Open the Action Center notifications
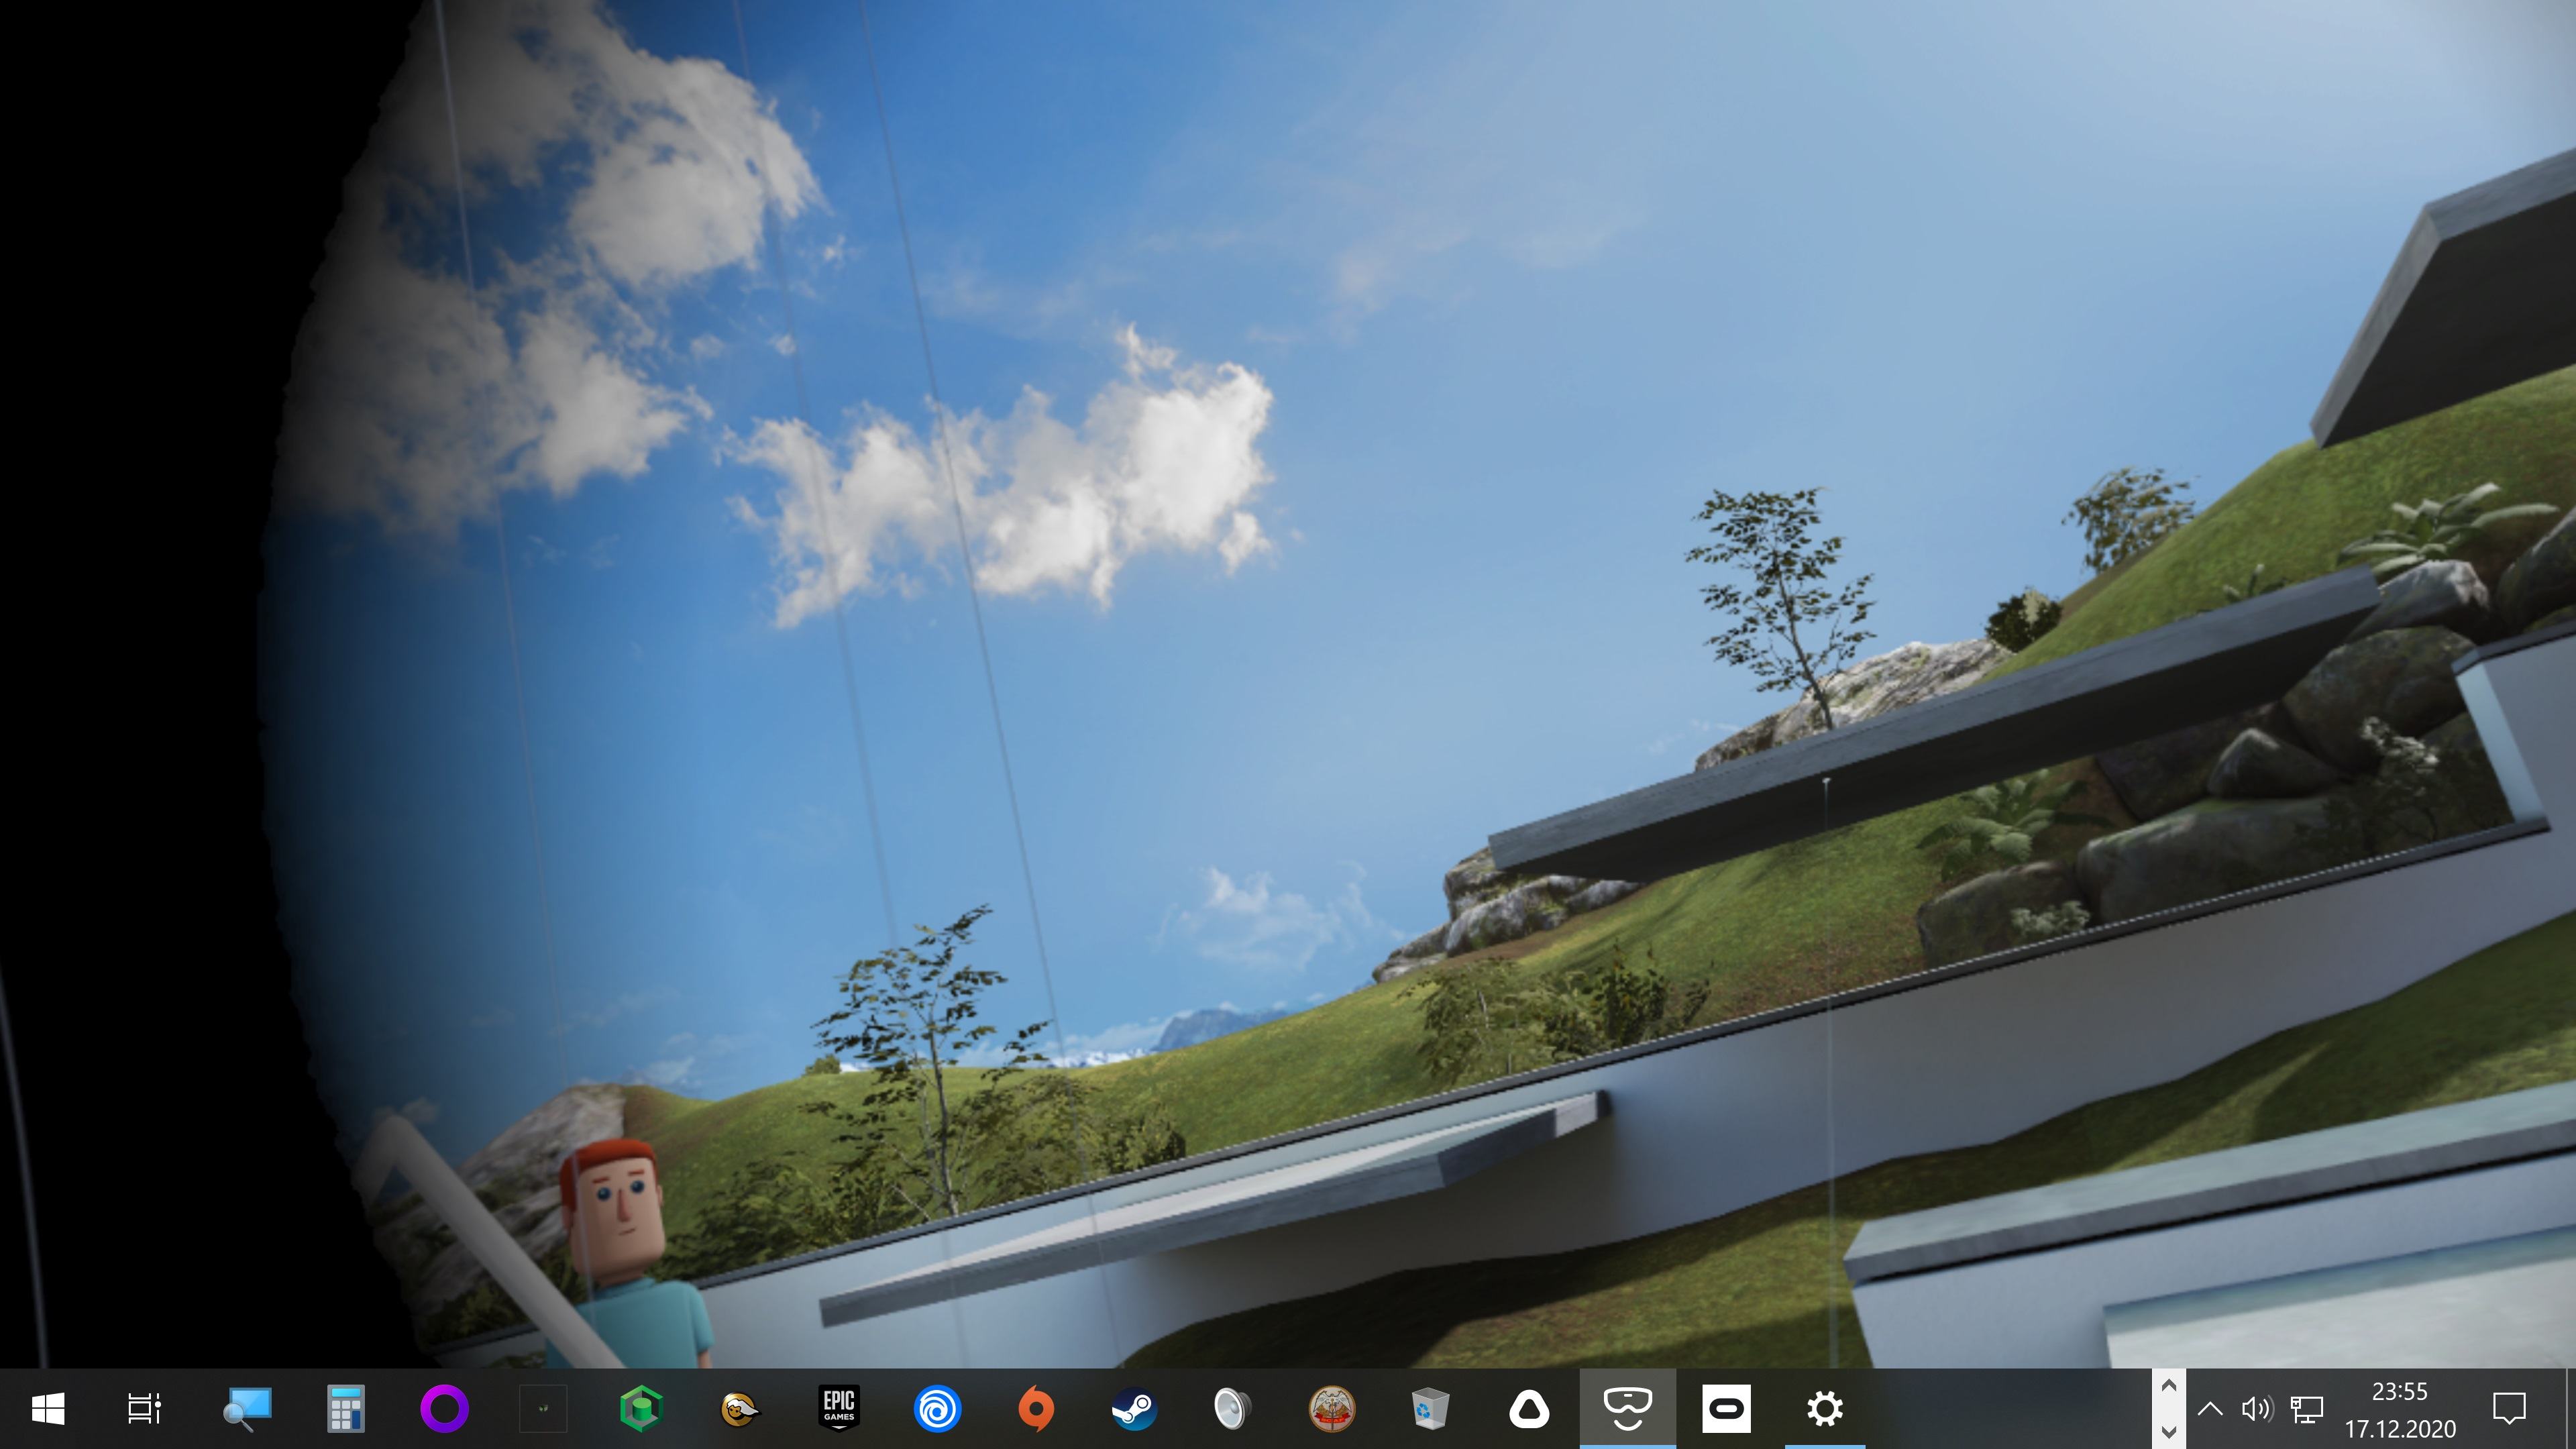Viewport: 2576px width, 1449px height. tap(2509, 1409)
